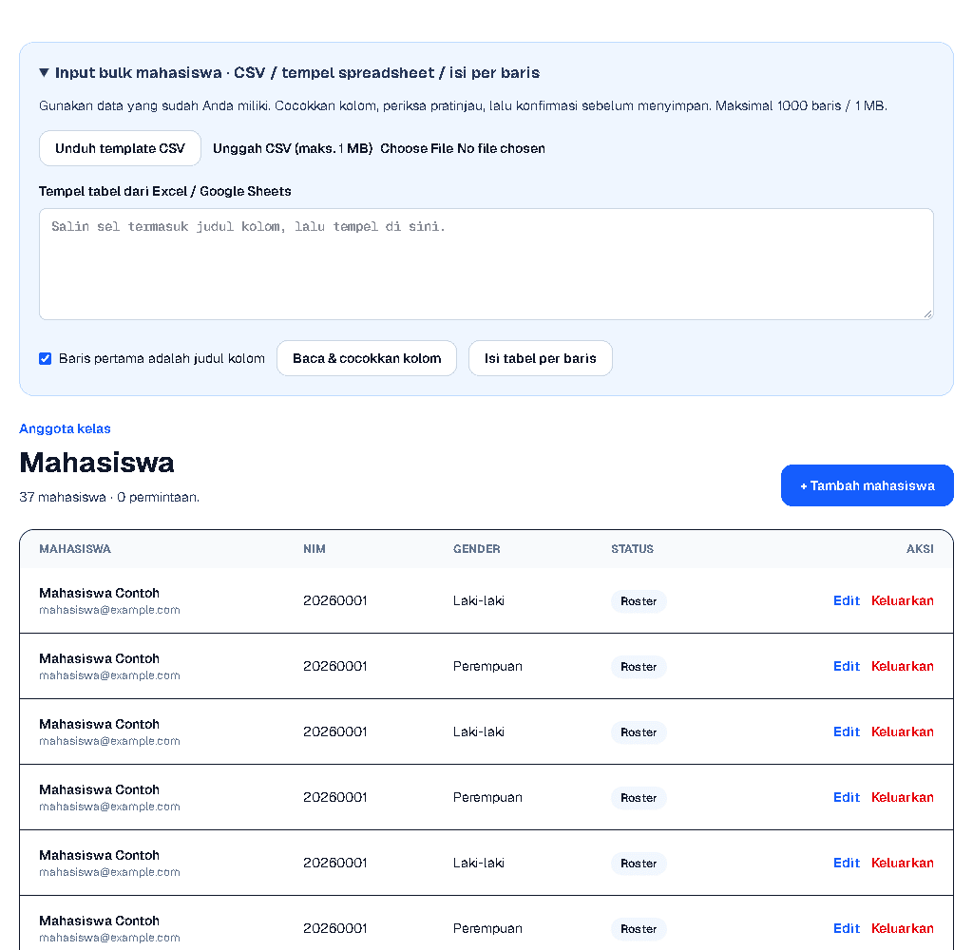Click Isi tabel per baris
The width and height of the screenshot is (973, 950).
[540, 358]
